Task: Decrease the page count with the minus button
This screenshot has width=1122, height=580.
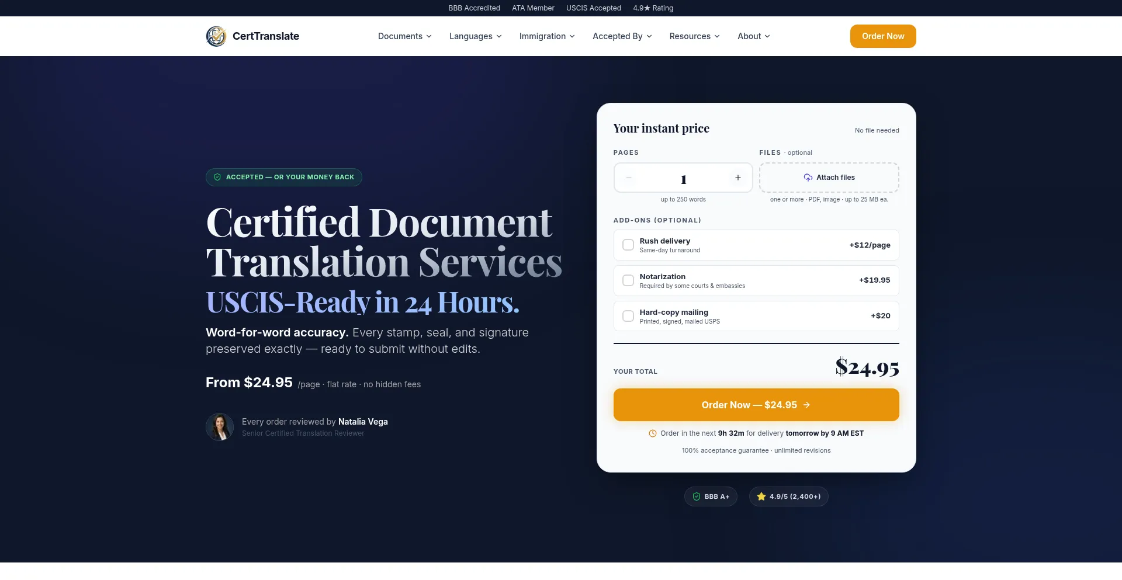Action: tap(629, 178)
